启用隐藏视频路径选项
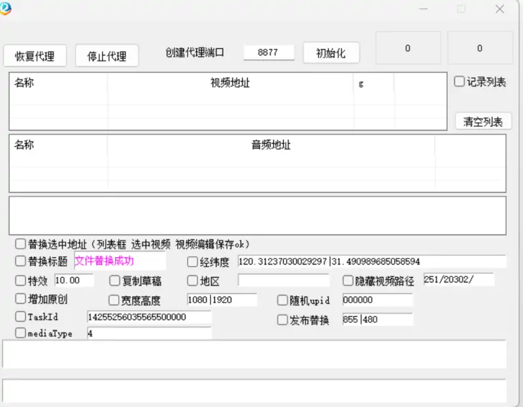The height and width of the screenshot is (407, 523). (347, 281)
